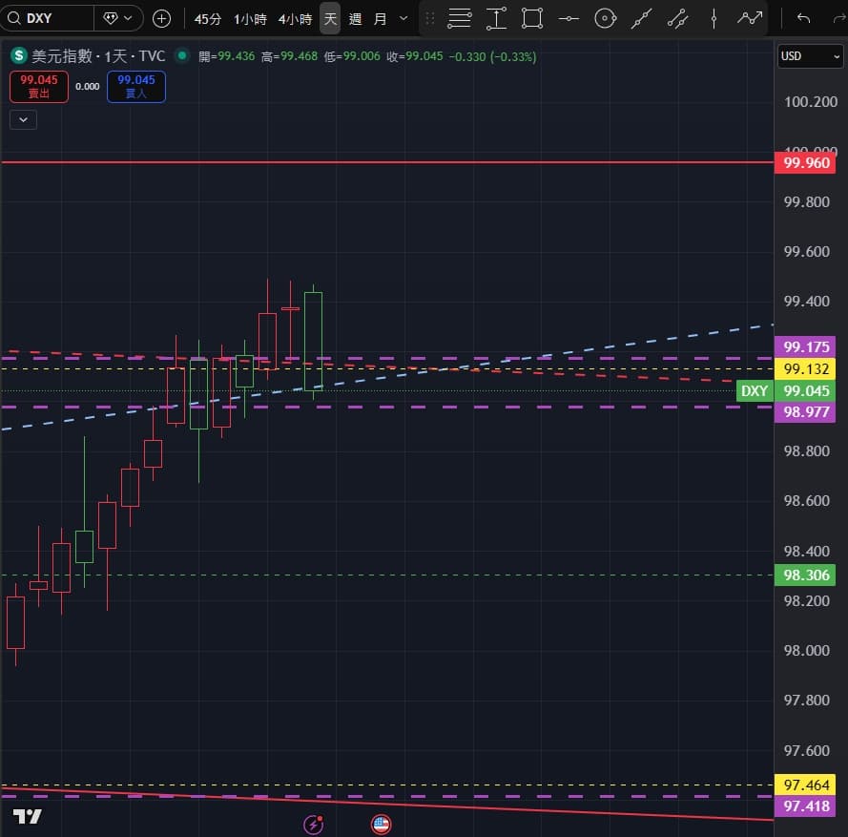
Task: Click the red 賣出 sell button
Action: click(39, 87)
